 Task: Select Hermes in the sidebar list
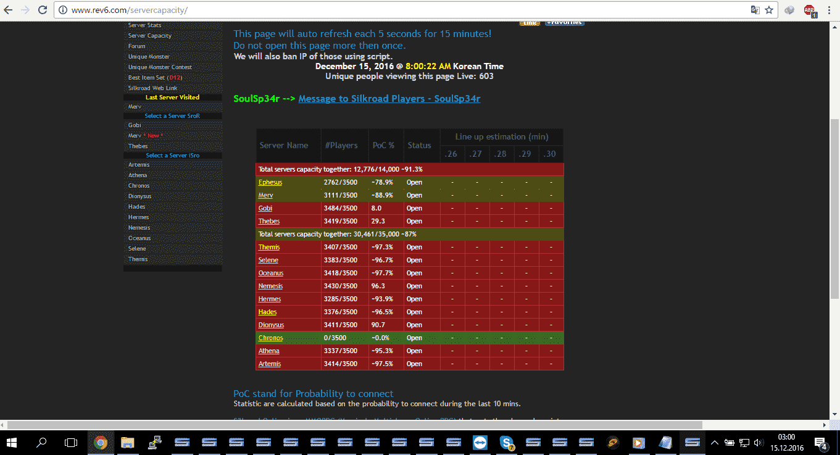pos(138,217)
